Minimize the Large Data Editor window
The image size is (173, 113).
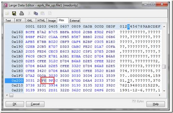(146, 4)
